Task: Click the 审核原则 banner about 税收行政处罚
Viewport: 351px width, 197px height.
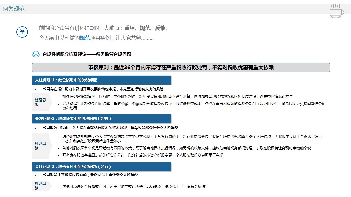Action: click(x=181, y=68)
